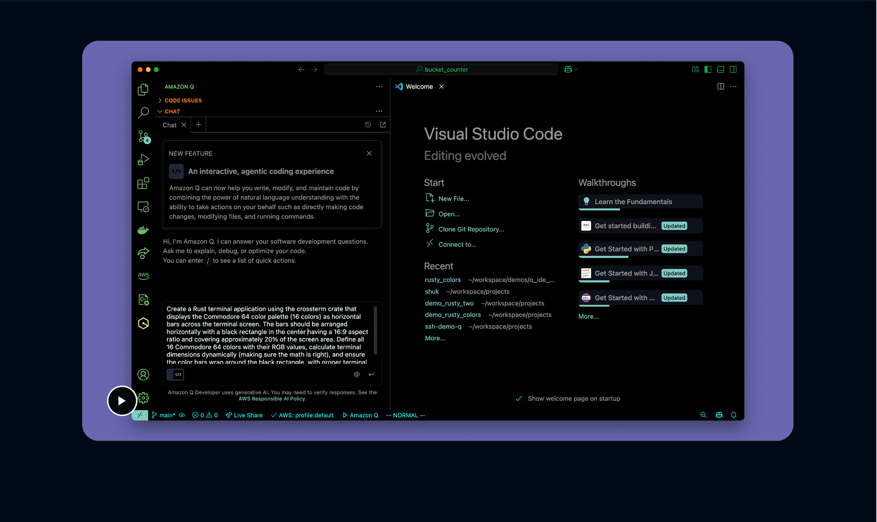Viewport: 877px width, 522px height.
Task: Click Open... under Start
Action: coord(443,214)
